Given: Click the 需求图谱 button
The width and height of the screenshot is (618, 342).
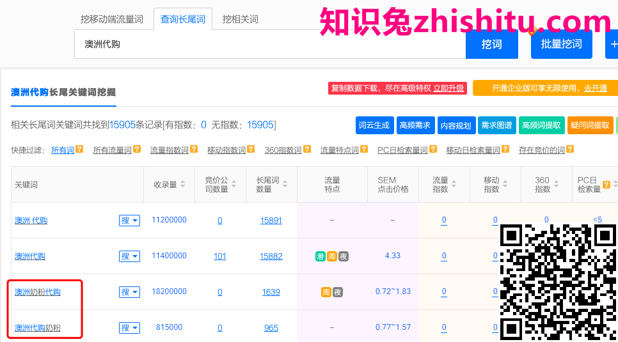Looking at the screenshot, I should [x=496, y=125].
